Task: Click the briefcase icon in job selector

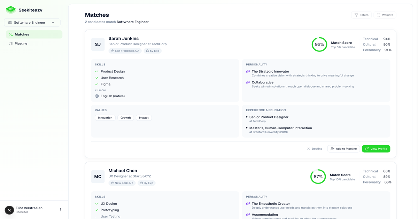Action: coord(10,23)
